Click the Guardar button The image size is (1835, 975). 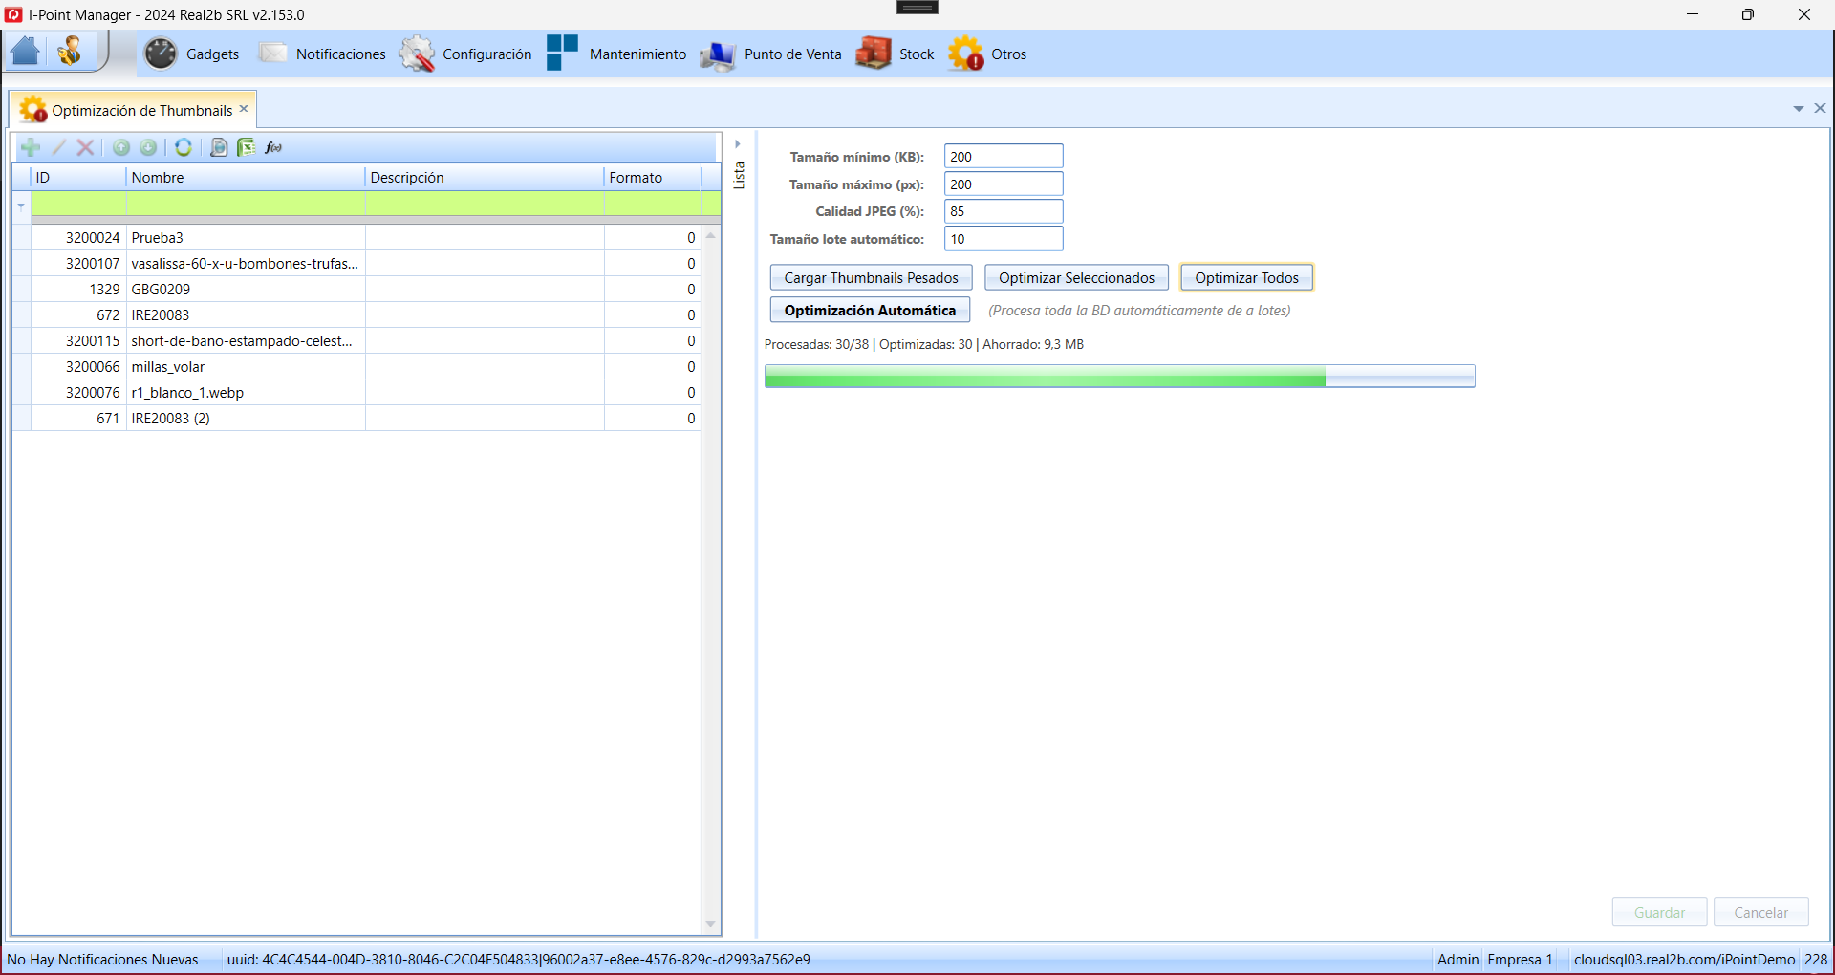click(x=1659, y=913)
